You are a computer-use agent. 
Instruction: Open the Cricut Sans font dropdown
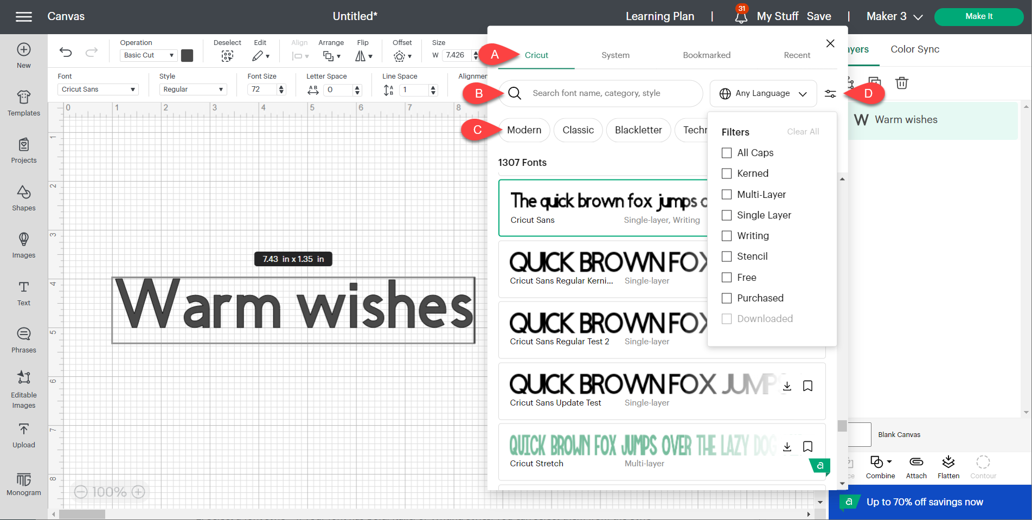pyautogui.click(x=98, y=89)
